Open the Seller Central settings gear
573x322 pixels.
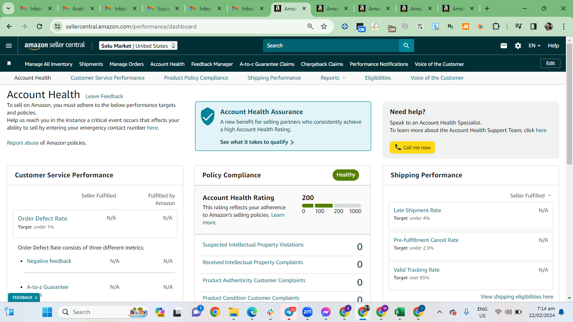click(x=518, y=46)
